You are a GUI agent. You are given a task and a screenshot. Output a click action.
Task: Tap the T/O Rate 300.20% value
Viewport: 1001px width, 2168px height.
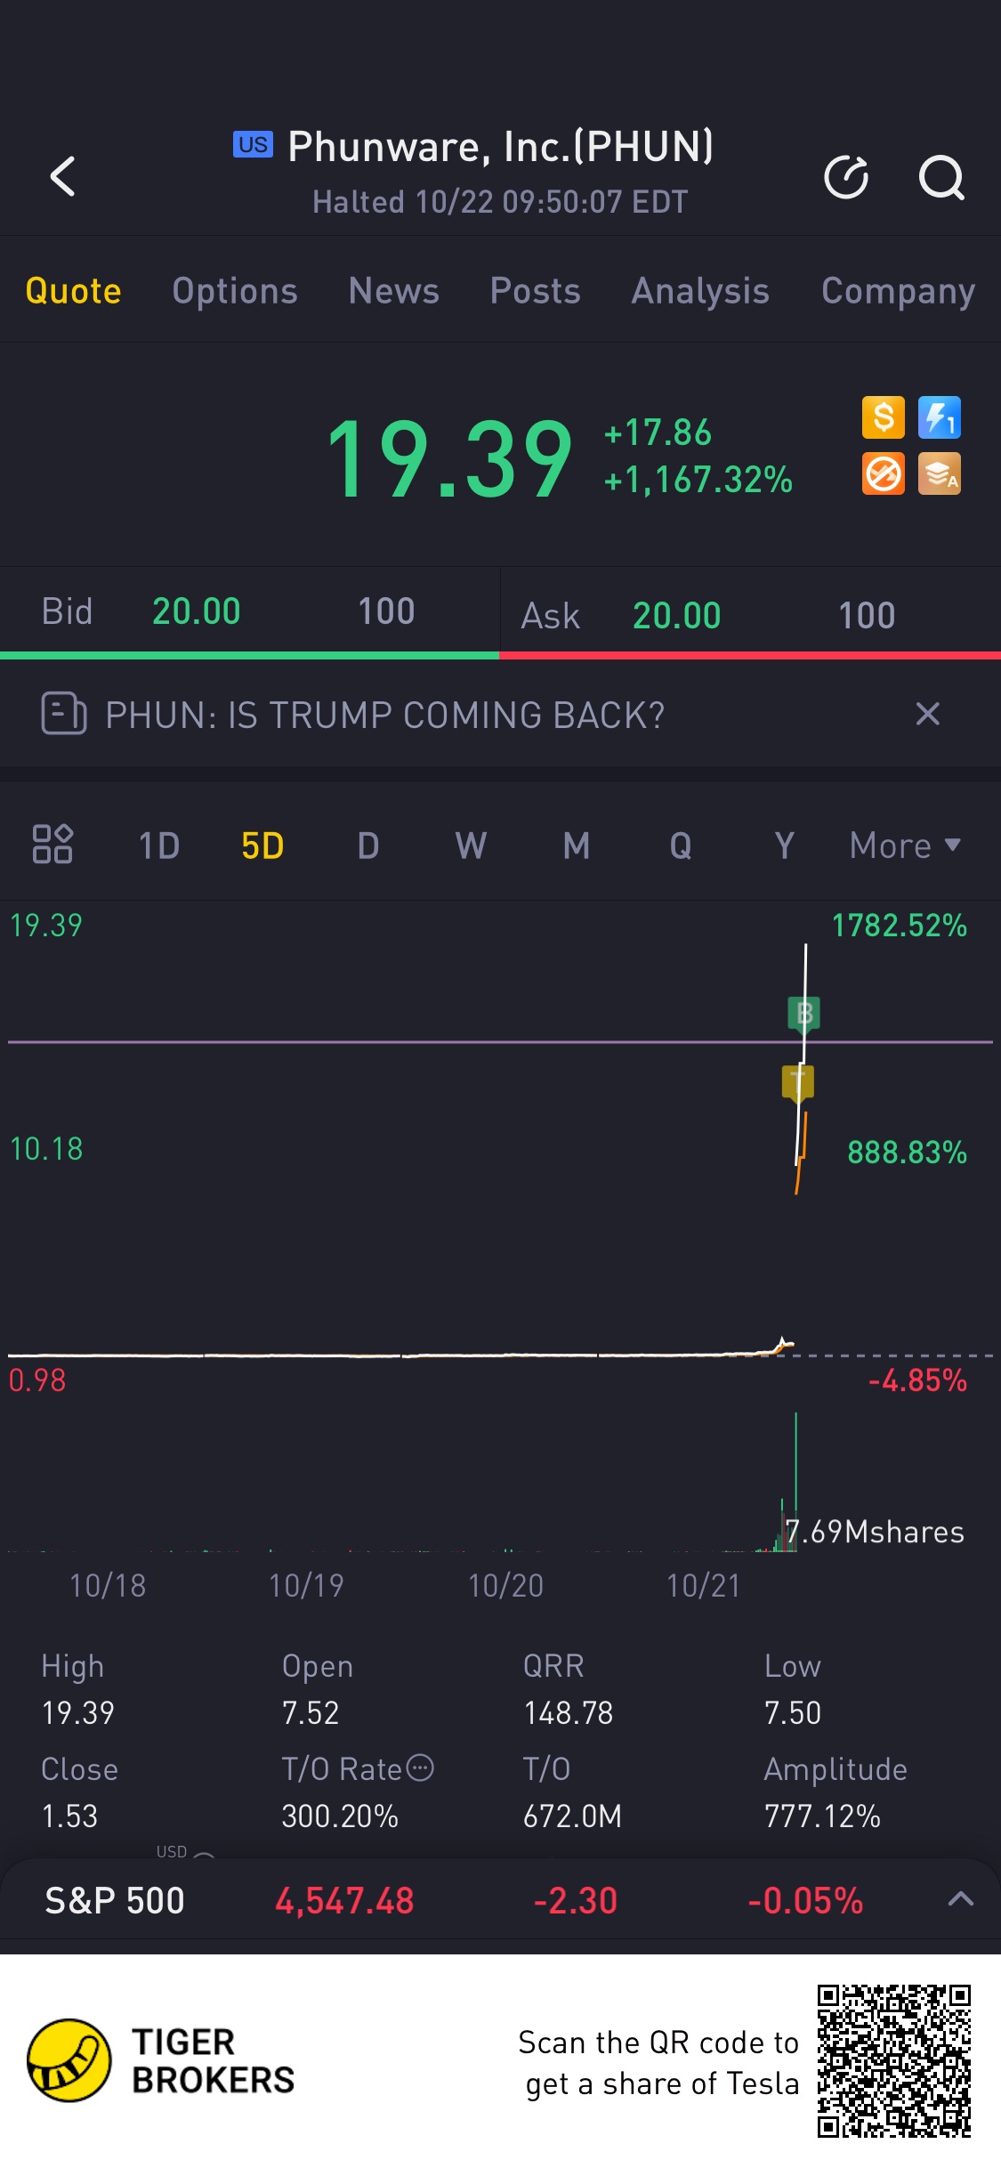(x=340, y=1816)
